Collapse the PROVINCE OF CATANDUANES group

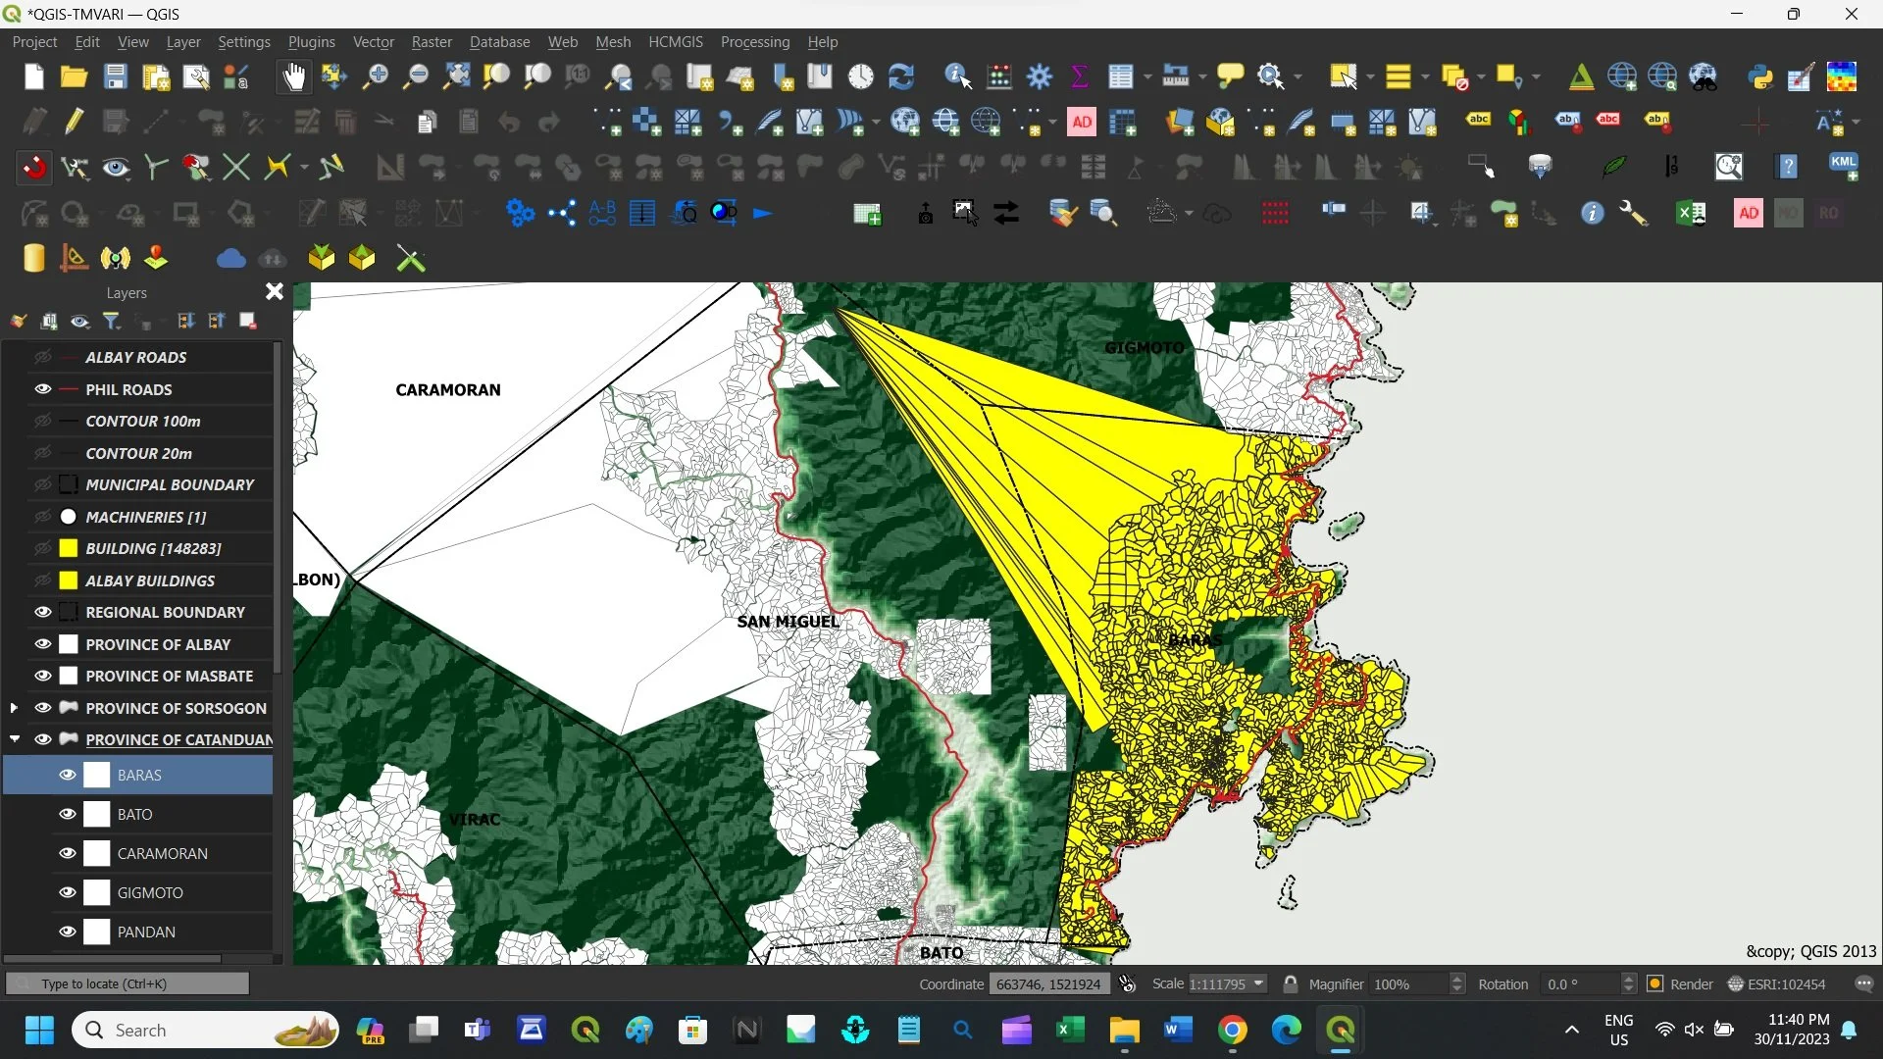point(14,739)
